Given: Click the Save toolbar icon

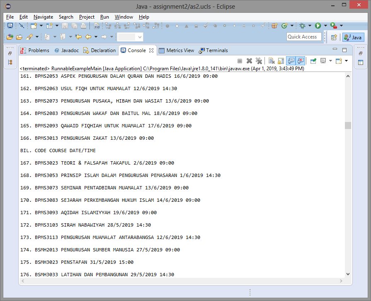Looking at the screenshot, I should pos(65,26).
